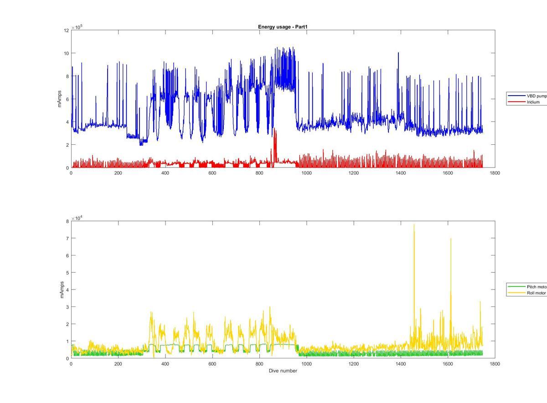Image resolution: width=547 pixels, height=403 pixels.
Task: Select the "Iridium" legend entry
Action: coord(533,102)
